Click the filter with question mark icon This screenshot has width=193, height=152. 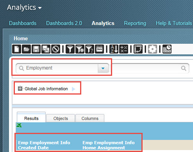pyautogui.click(x=89, y=49)
